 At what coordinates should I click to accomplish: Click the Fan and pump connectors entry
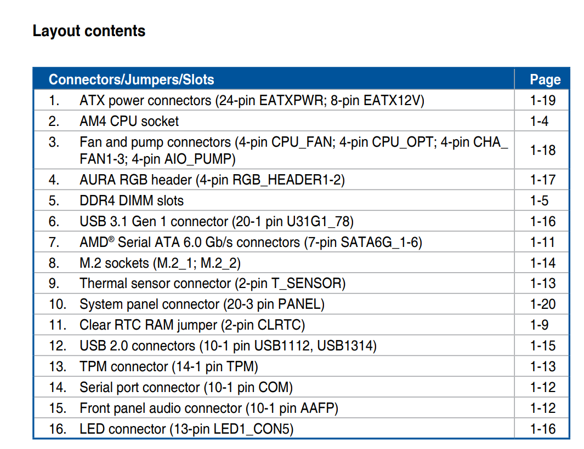293,150
